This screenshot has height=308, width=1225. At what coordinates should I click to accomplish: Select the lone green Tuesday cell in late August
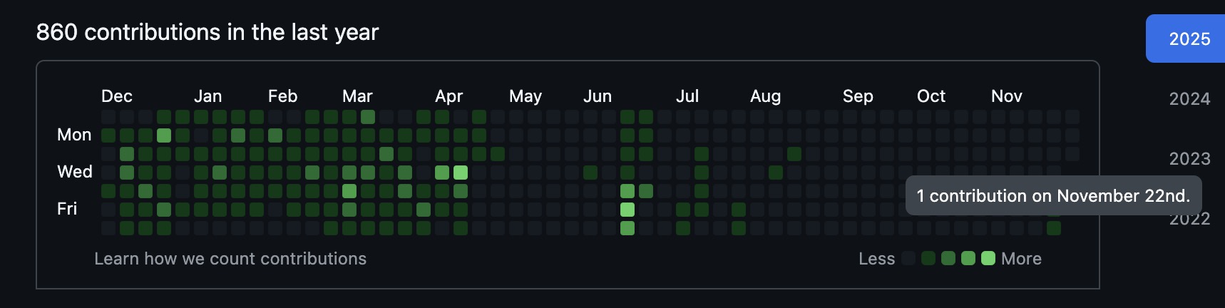(794, 153)
